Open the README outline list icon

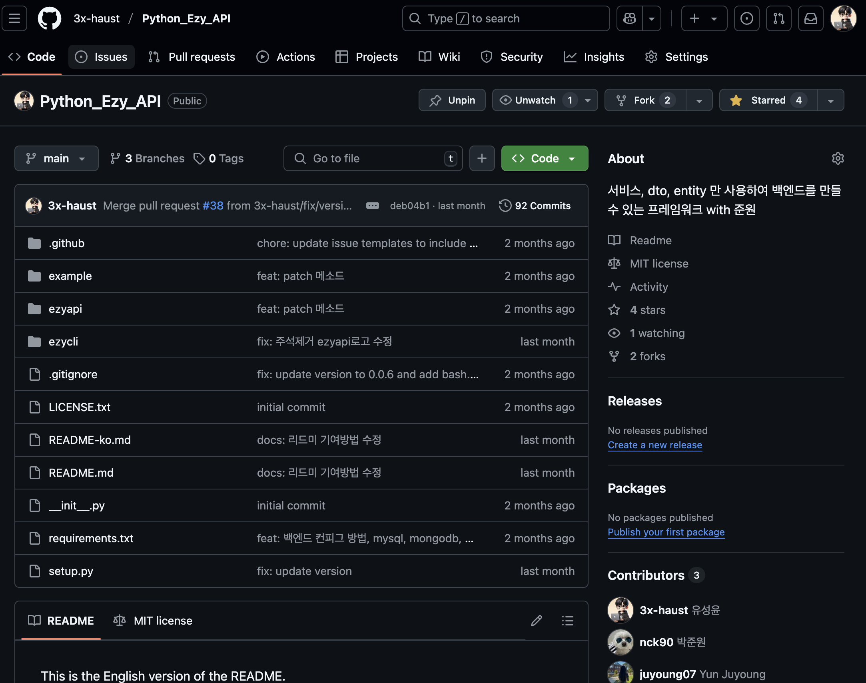567,621
